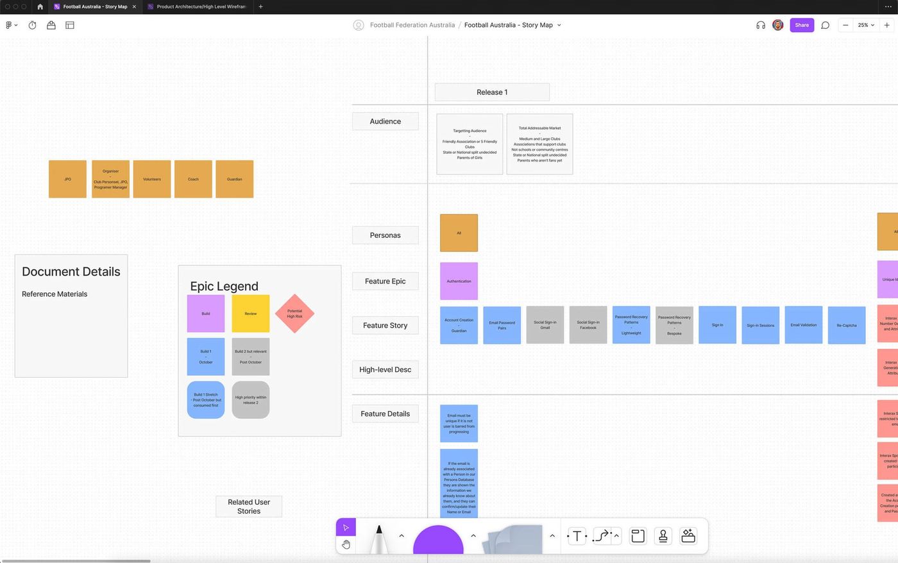Activate the Select cursor tool
This screenshot has height=563, width=898.
pos(346,528)
